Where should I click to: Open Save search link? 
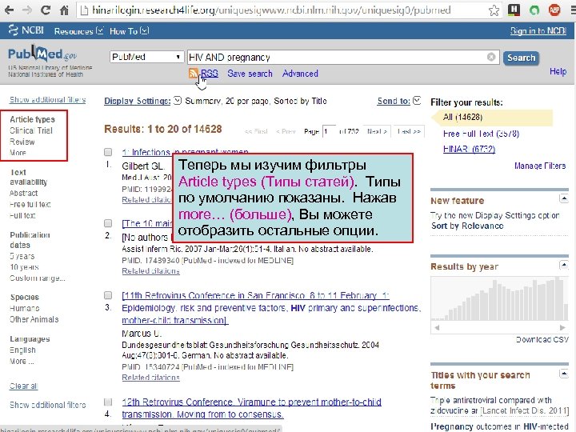click(x=250, y=74)
